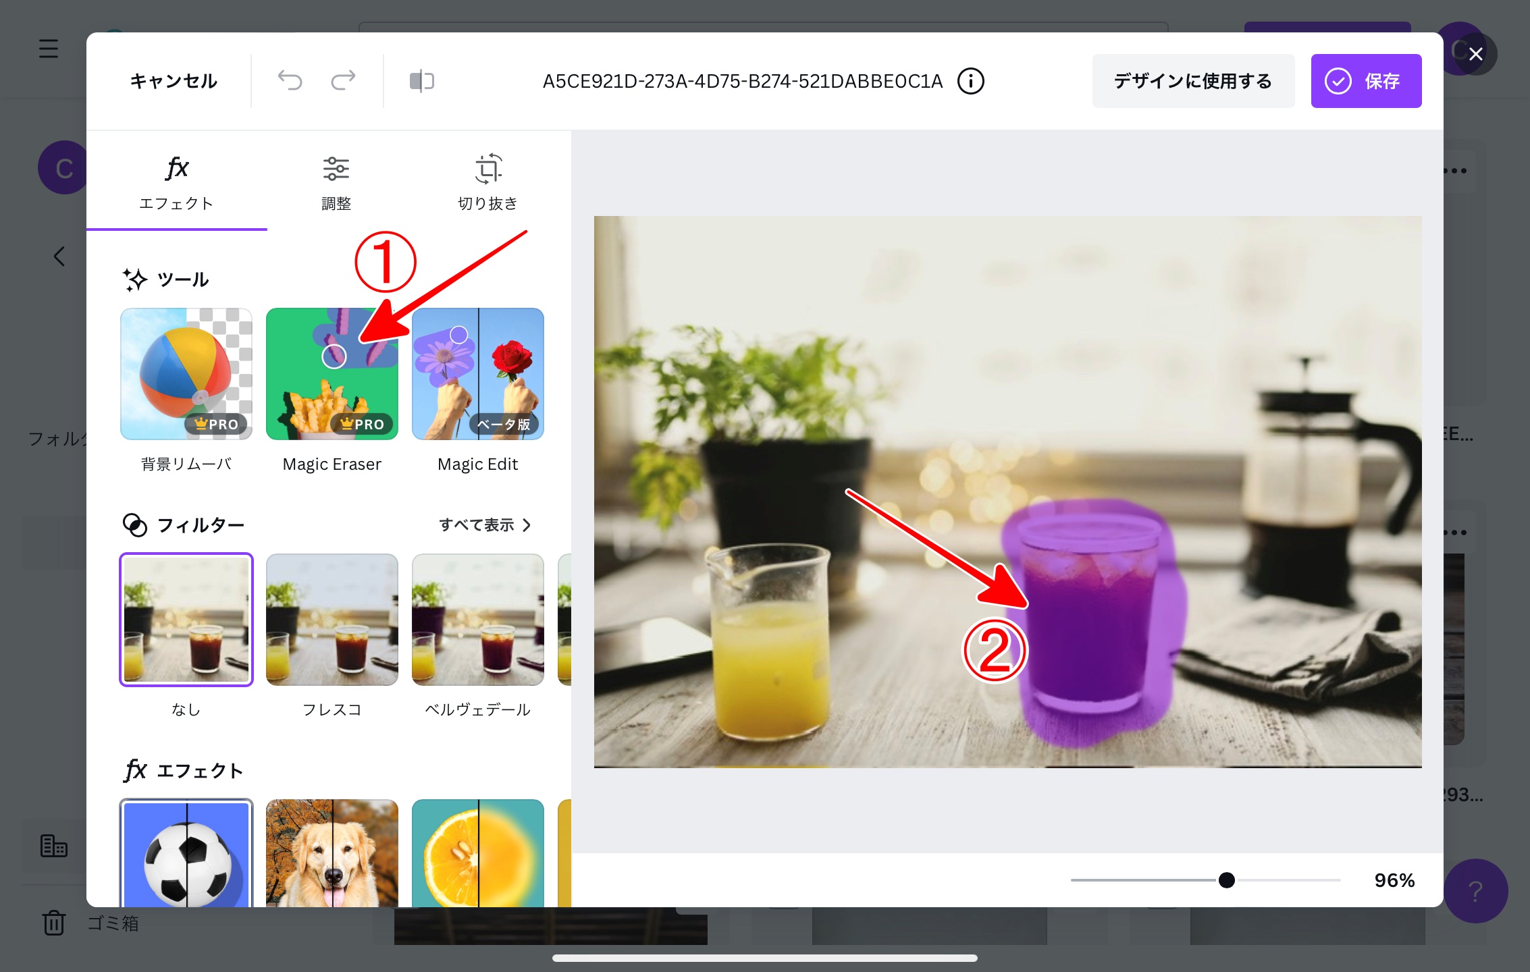The width and height of the screenshot is (1530, 972).
Task: Select the Magic Edit tool thumbnail
Action: (478, 374)
